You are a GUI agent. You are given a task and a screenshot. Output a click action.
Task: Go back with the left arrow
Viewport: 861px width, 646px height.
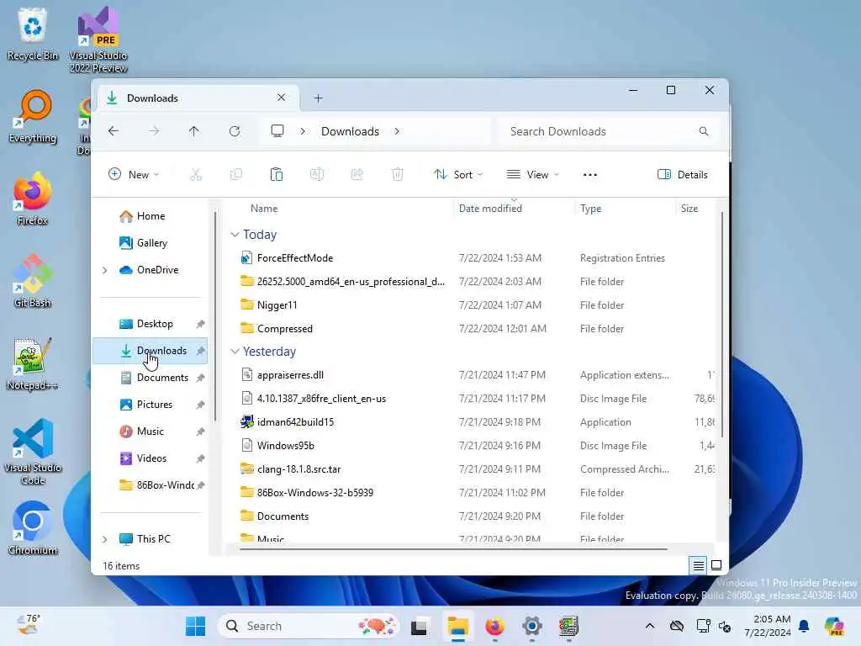pyautogui.click(x=114, y=131)
